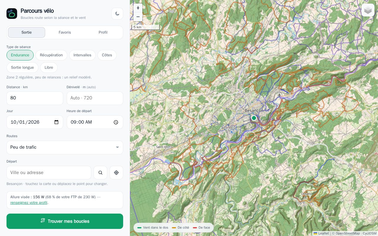
Task: Click Trouver mes boucles button
Action: (65, 221)
